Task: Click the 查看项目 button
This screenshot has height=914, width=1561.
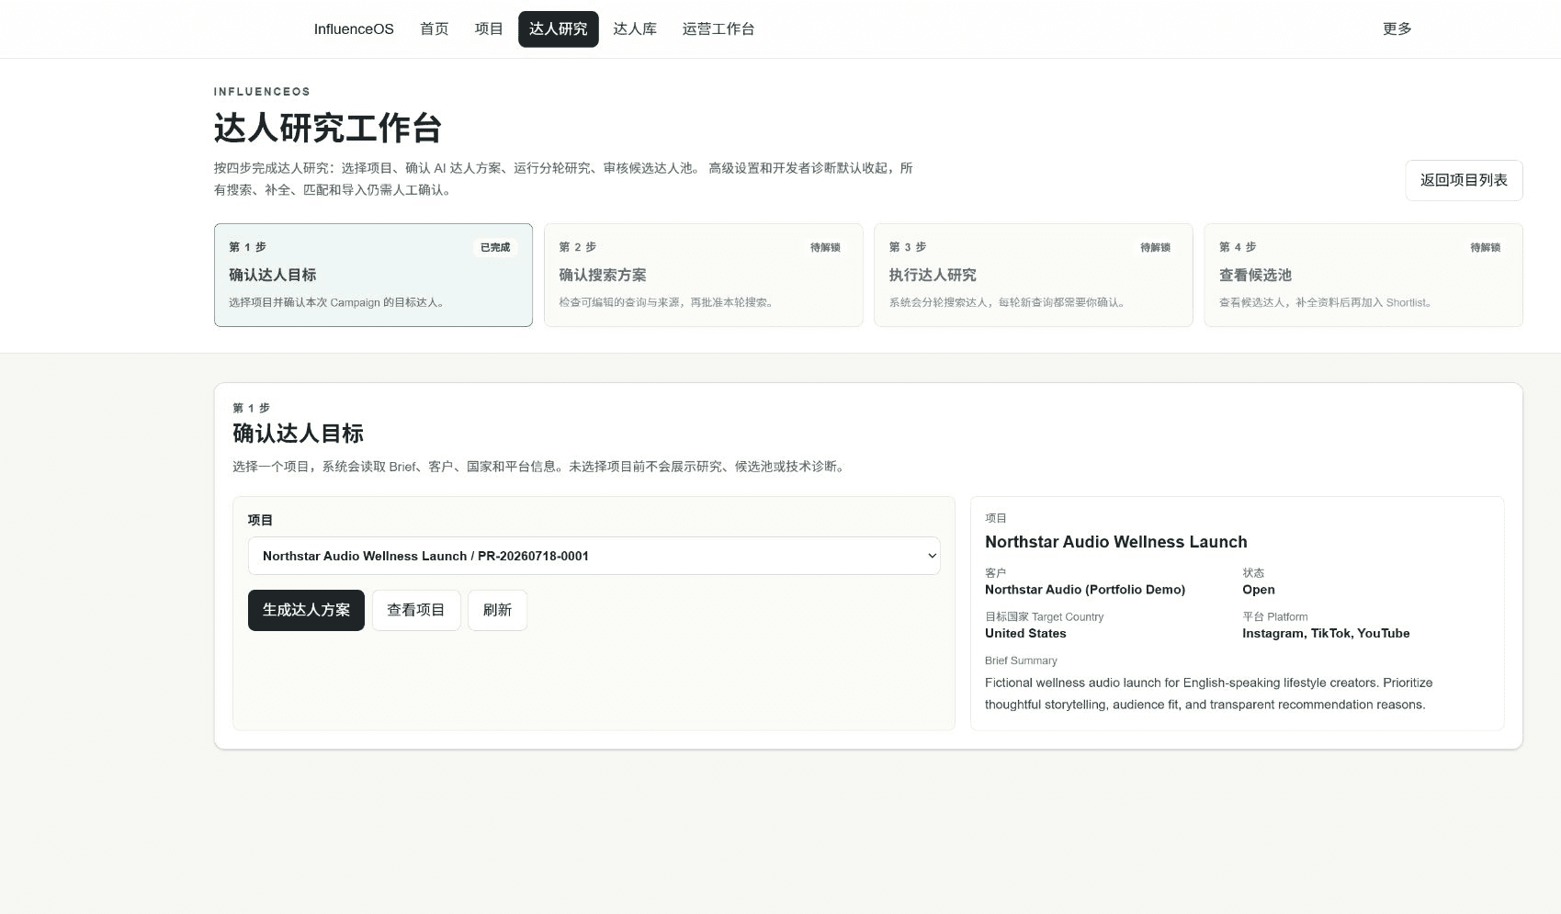Action: [x=416, y=610]
